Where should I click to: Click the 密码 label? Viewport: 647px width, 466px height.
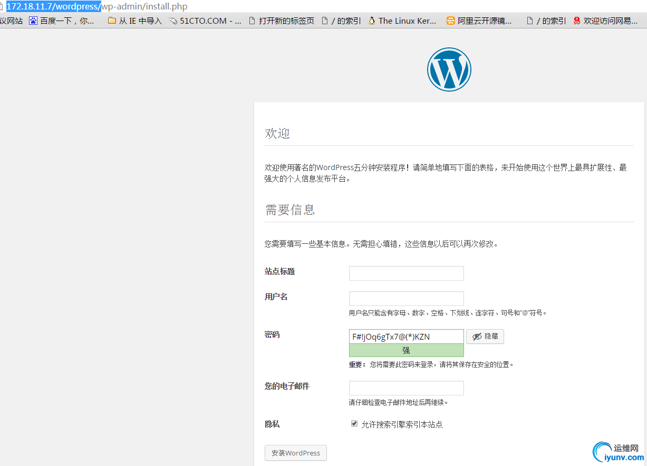tap(272, 335)
